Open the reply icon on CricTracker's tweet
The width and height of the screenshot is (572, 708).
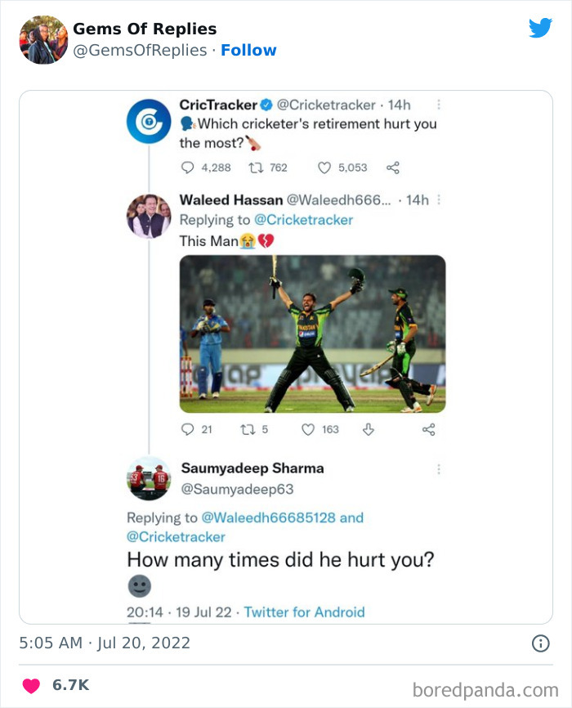point(186,168)
